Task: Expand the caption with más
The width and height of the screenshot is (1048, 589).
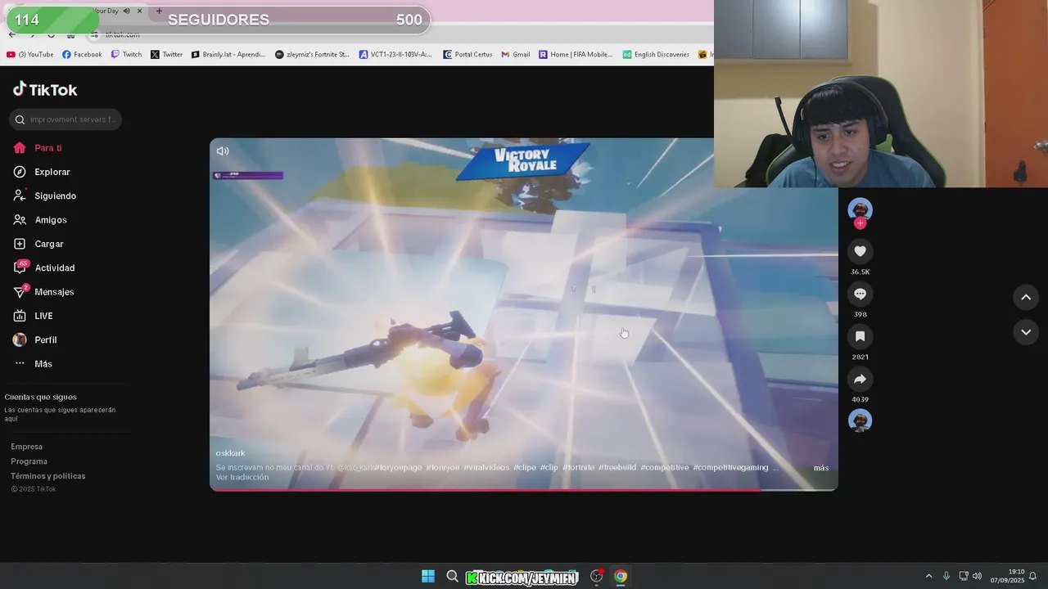Action: pos(821,468)
